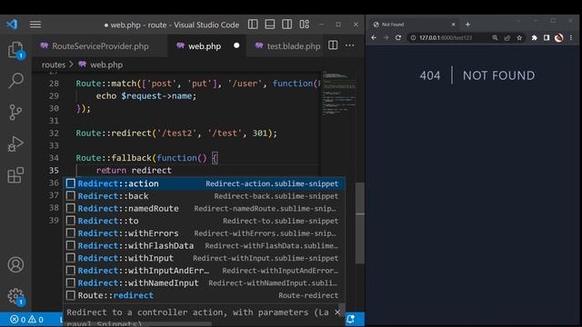The height and width of the screenshot is (327, 582).
Task: Click line number 32 in the gutter
Action: (54, 134)
